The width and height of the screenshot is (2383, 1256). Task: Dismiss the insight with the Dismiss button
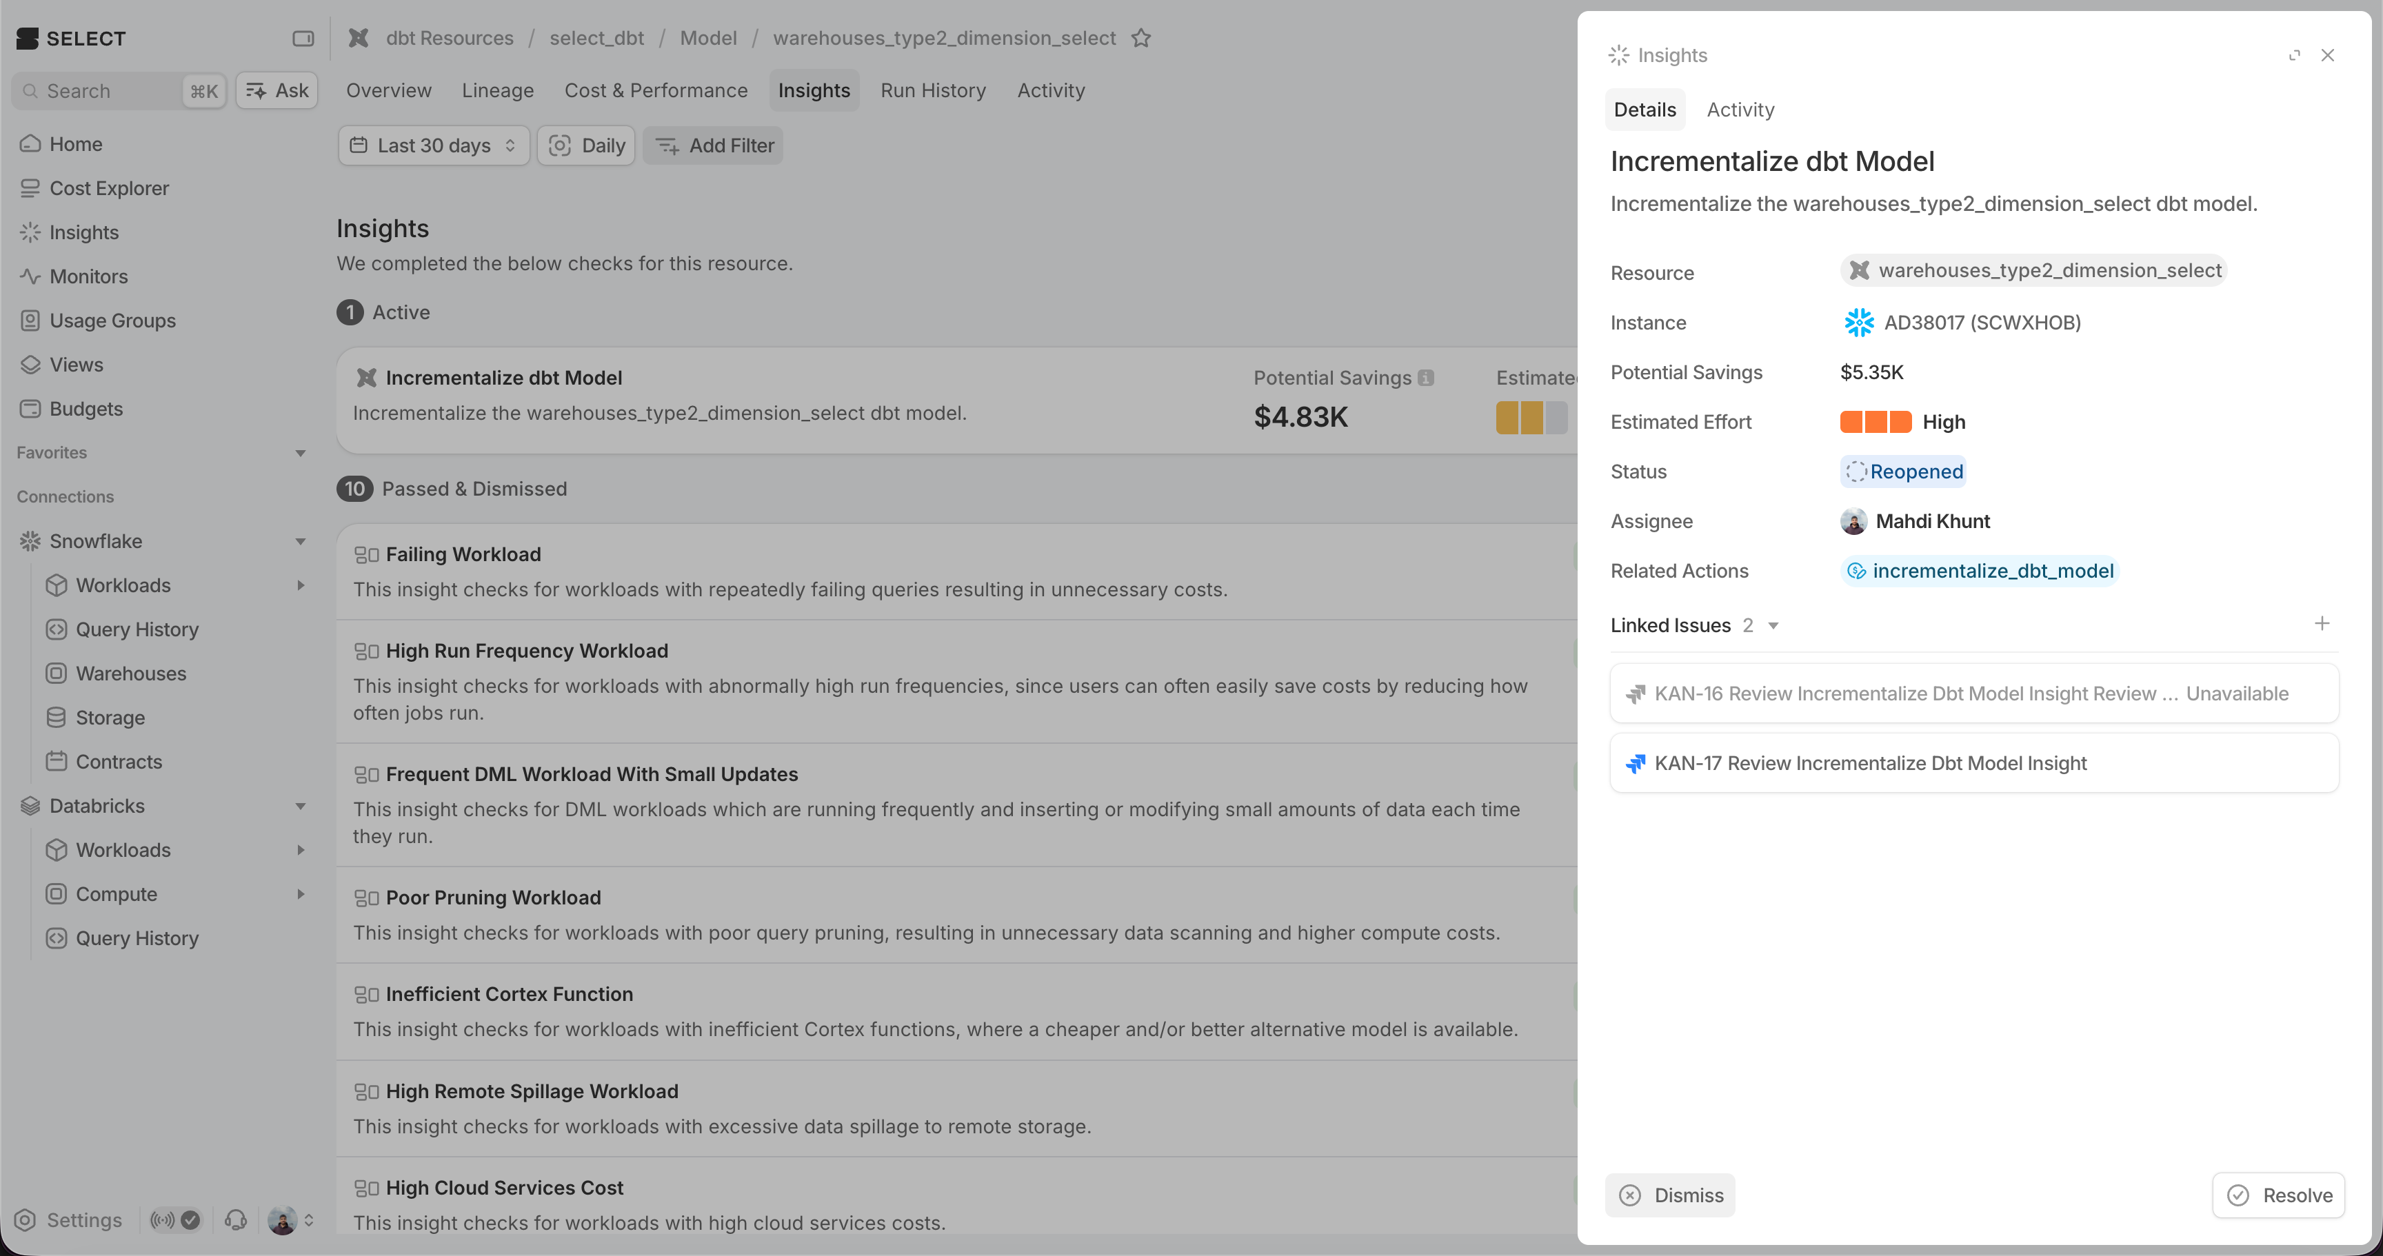pos(1671,1195)
